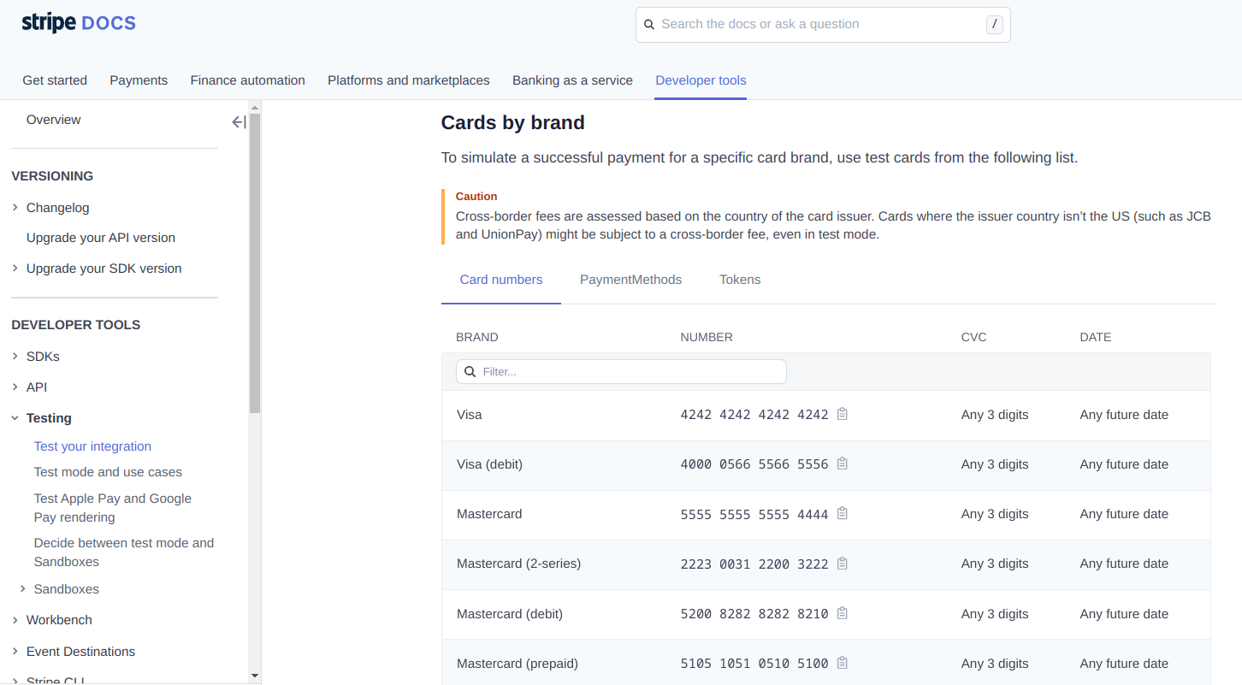Viewport: 1242px width, 685px height.
Task: Click the VERSIONING sidebar heading
Action: (52, 176)
